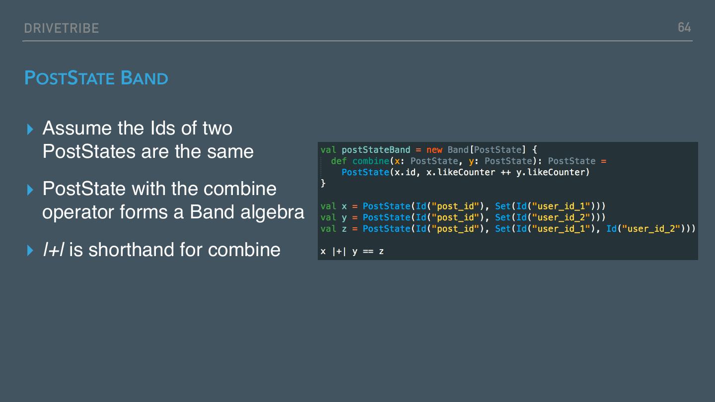Click the "x.likeCounter ++ y.likeCounter" expression
The image size is (715, 402).
pyautogui.click(x=507, y=172)
